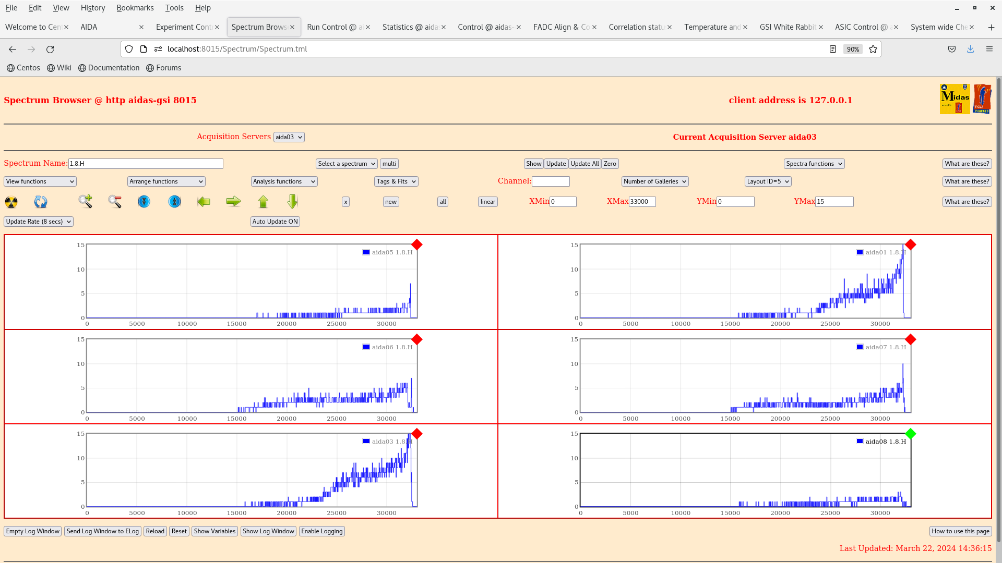Click How to use this page button
Screen dimensions: 1002x563
click(x=960, y=531)
